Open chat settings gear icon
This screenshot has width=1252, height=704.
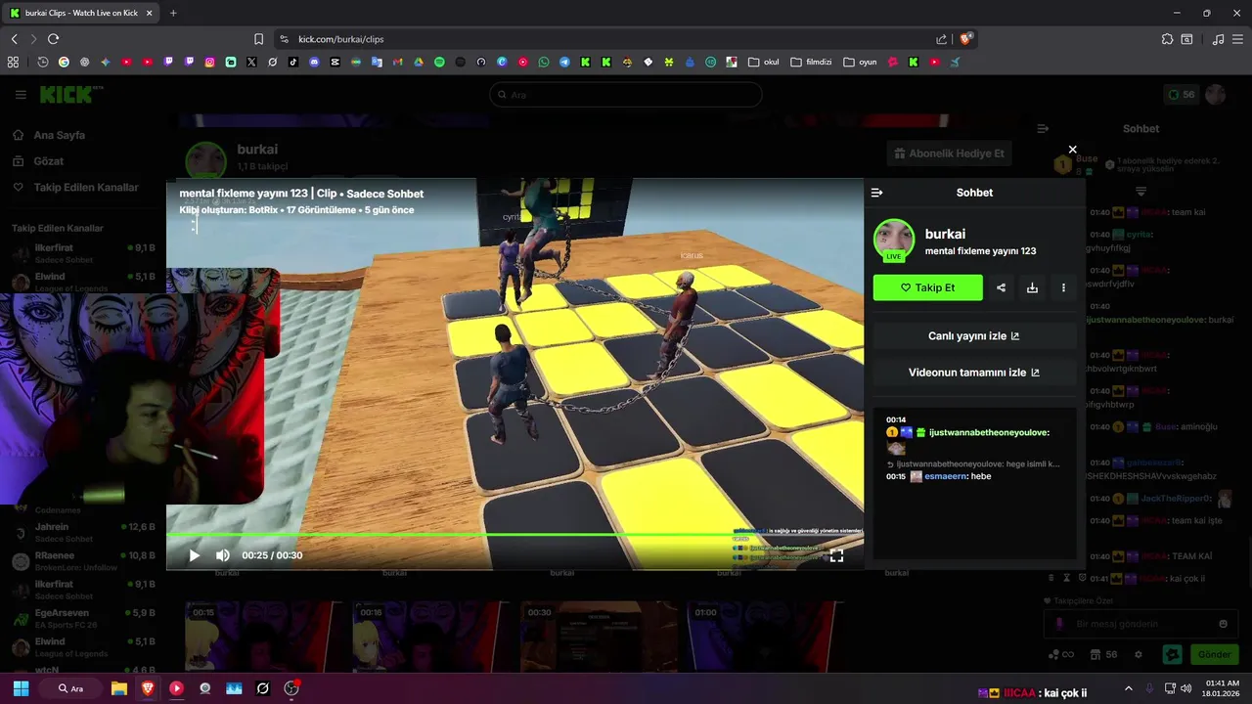click(1138, 654)
